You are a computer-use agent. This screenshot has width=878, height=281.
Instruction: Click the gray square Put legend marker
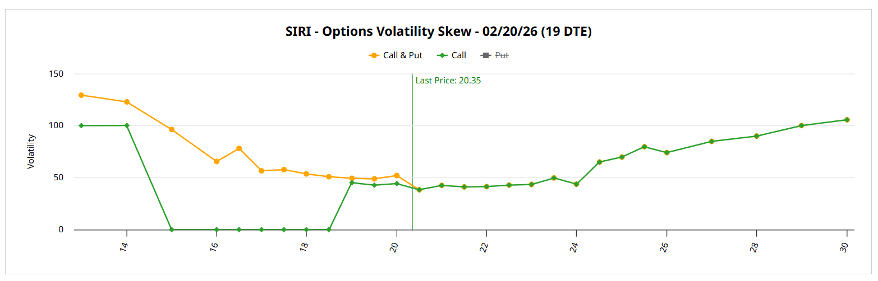coord(486,55)
